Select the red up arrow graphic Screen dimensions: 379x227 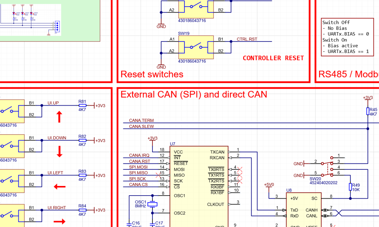[59, 117]
